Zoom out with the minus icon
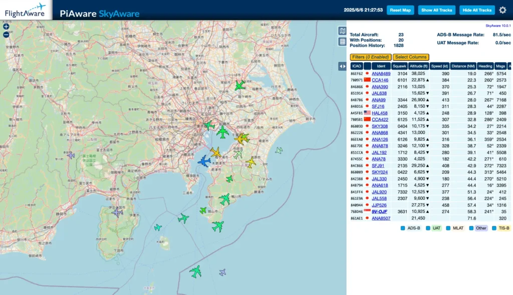The width and height of the screenshot is (513, 295). (x=6, y=35)
